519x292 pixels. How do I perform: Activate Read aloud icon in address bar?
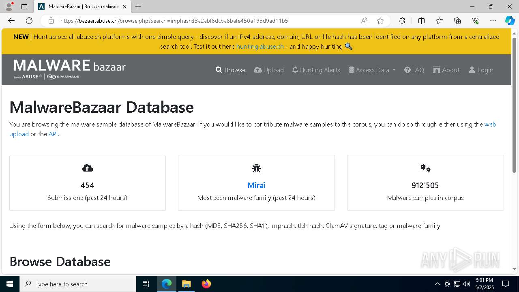click(364, 21)
